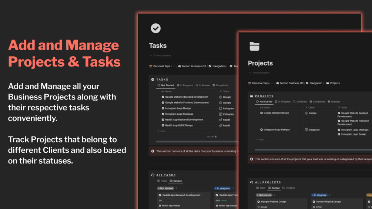The height and width of the screenshot is (209, 372).
Task: Switch to Table view under ALL PROJECTS
Action: pyautogui.click(x=261, y=188)
